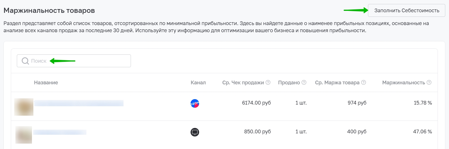The height and width of the screenshot is (149, 449).
Task: Sort by Ср. Маржа товара header
Action: point(337,83)
